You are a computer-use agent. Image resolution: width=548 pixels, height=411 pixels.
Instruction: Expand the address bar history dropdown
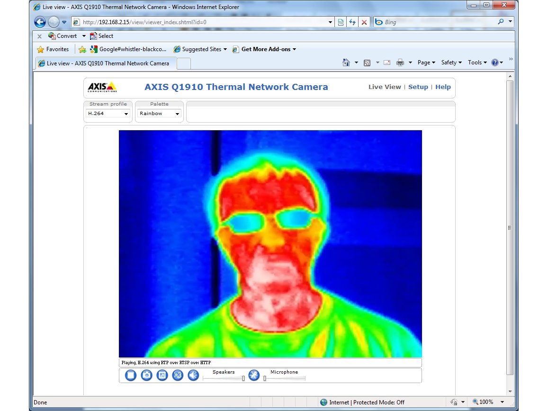coord(330,22)
